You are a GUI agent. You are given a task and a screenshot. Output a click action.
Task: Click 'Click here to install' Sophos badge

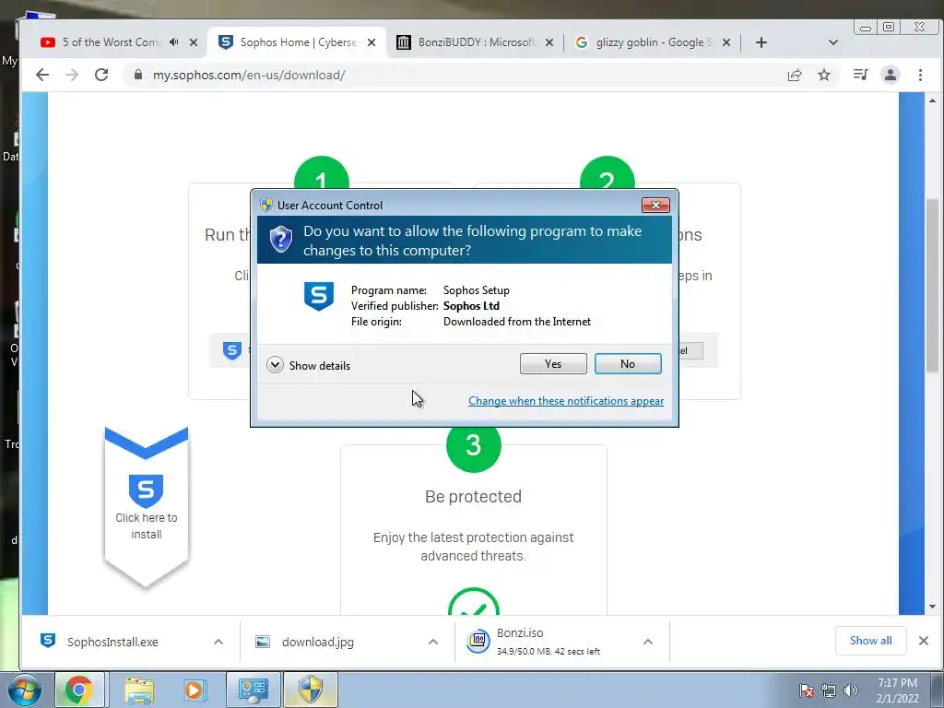pyautogui.click(x=147, y=506)
